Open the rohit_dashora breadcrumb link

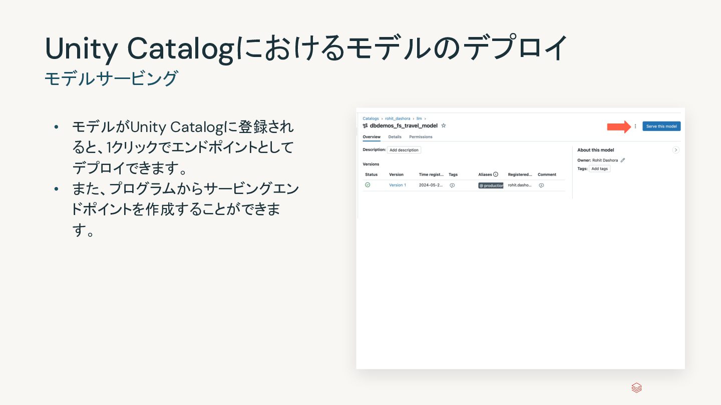398,118
